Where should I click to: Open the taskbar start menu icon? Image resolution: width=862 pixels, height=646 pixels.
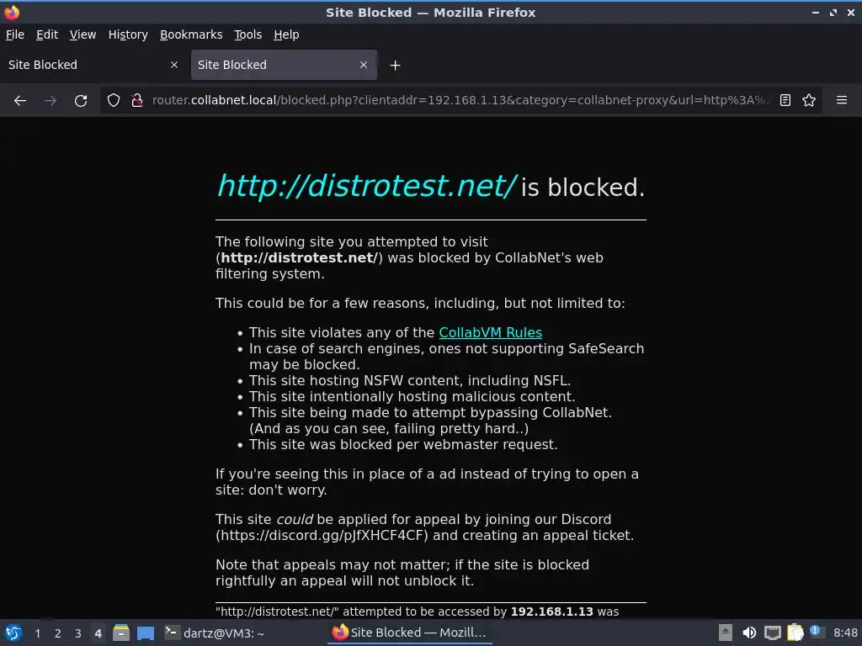[13, 633]
